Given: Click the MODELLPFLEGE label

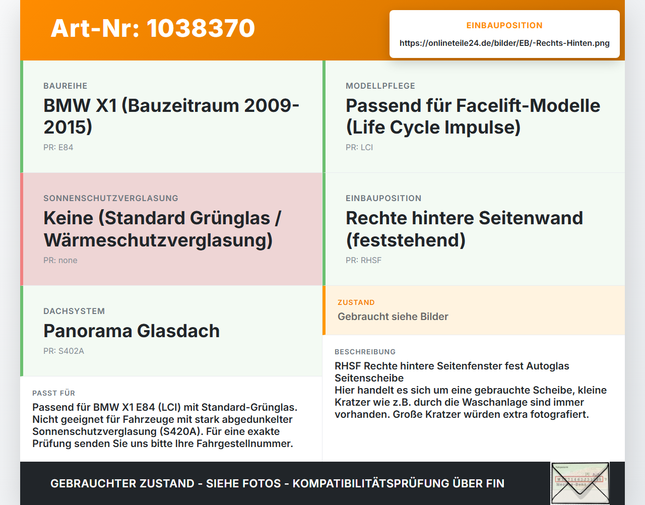Looking at the screenshot, I should tap(380, 86).
